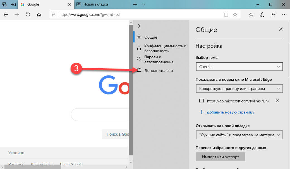The height and width of the screenshot is (169, 290).
Task: Add page to favorites star
Action: point(235,14)
